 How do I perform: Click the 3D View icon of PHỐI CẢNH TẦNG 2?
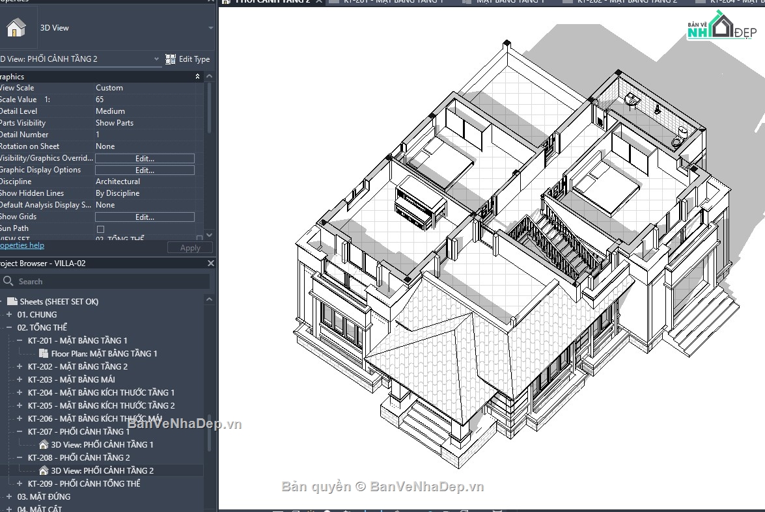(44, 470)
